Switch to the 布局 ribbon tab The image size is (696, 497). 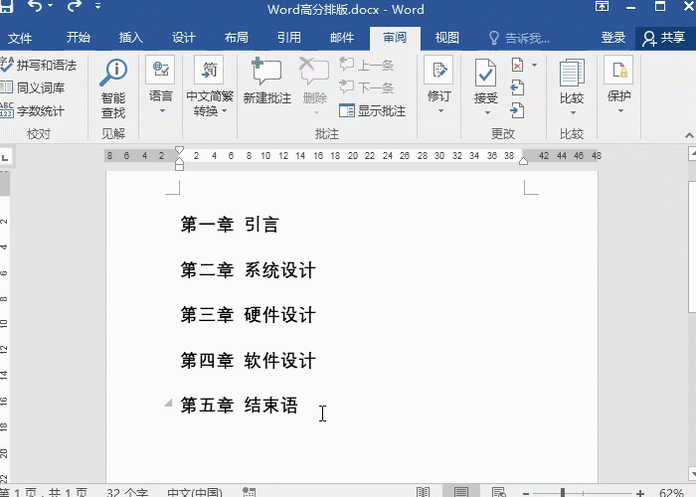coord(237,38)
